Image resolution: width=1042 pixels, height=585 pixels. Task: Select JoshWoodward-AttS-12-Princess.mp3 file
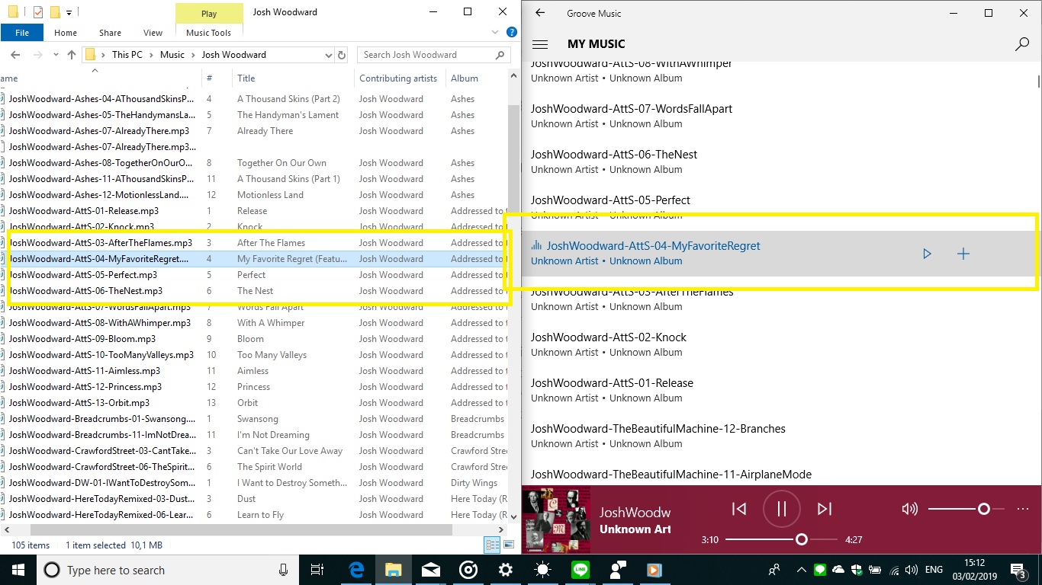coord(85,387)
